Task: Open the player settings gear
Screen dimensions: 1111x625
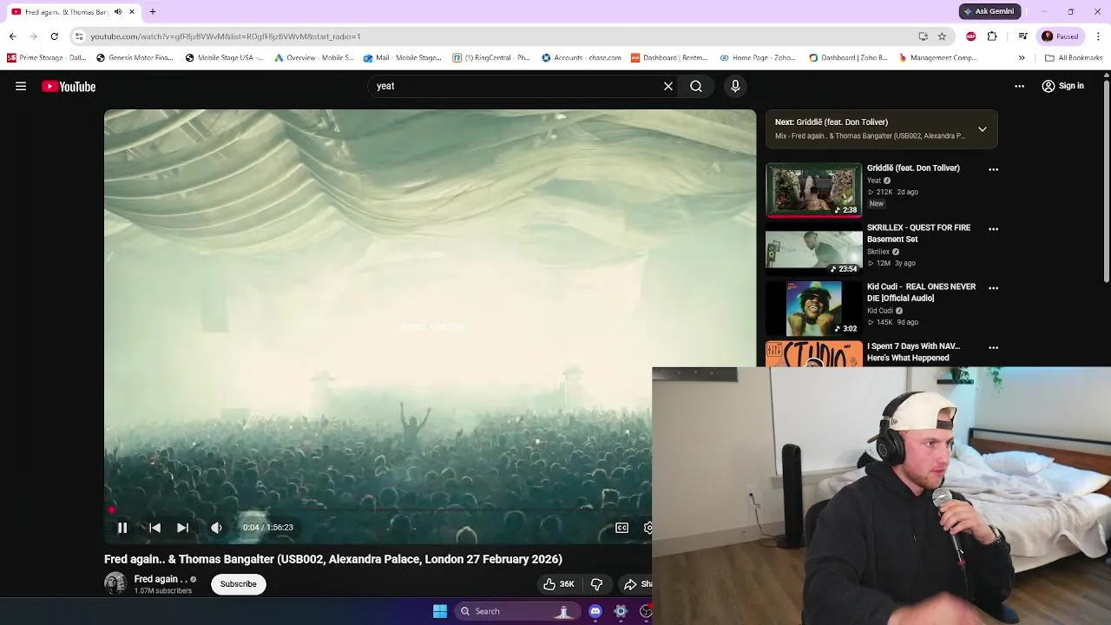Action: [x=648, y=527]
